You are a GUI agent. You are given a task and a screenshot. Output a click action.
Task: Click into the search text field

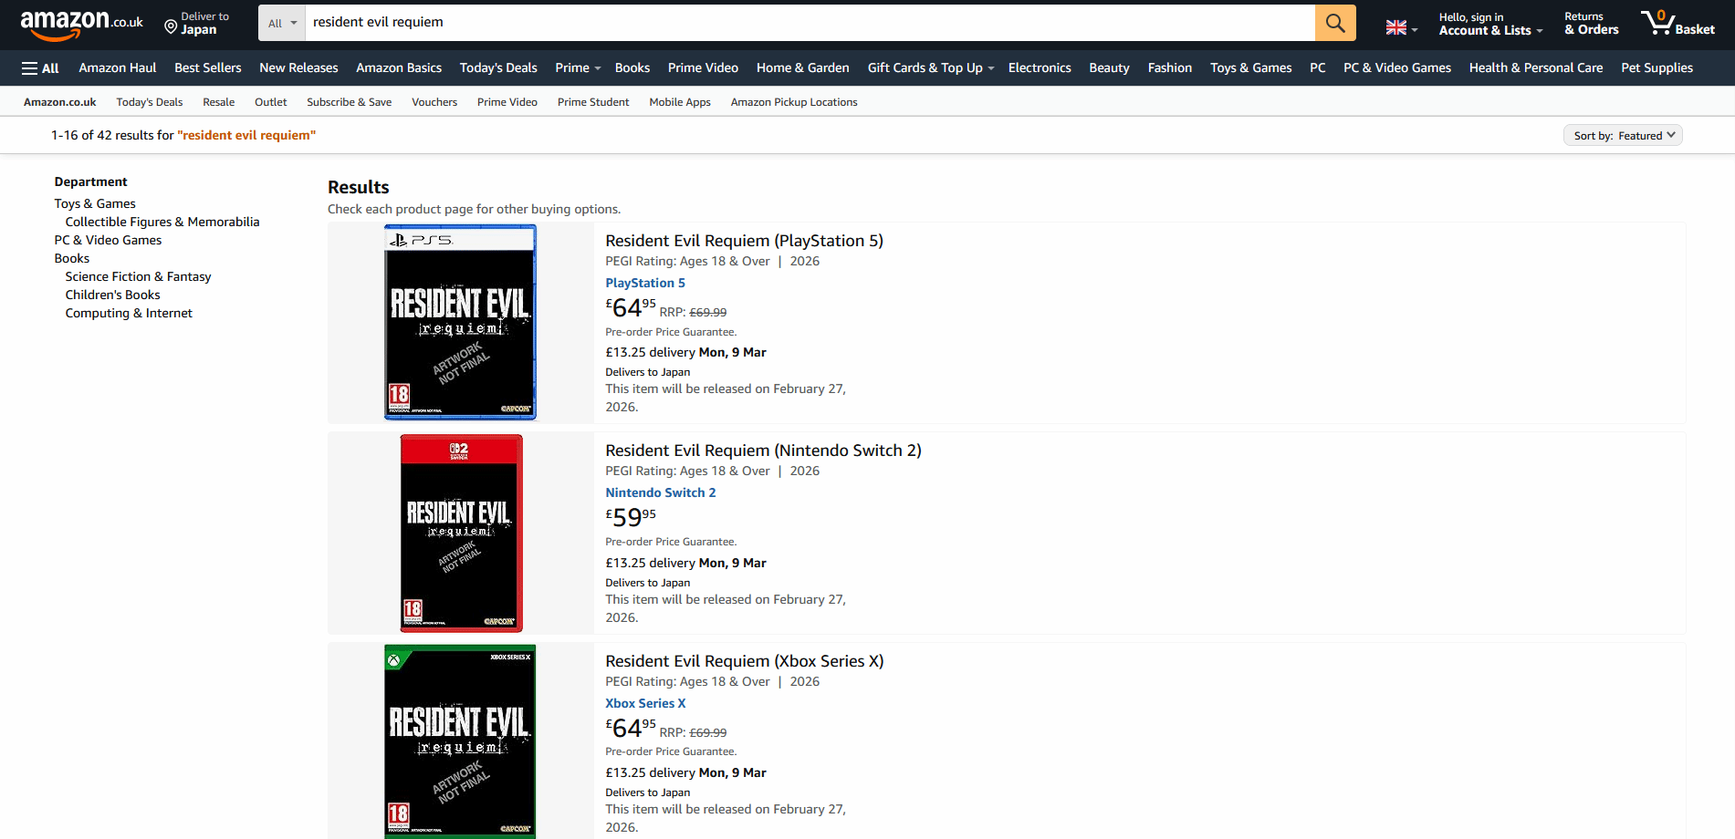(808, 23)
